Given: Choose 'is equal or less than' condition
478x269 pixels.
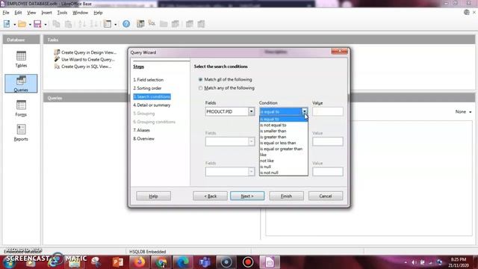Looking at the screenshot, I should coord(284,143).
